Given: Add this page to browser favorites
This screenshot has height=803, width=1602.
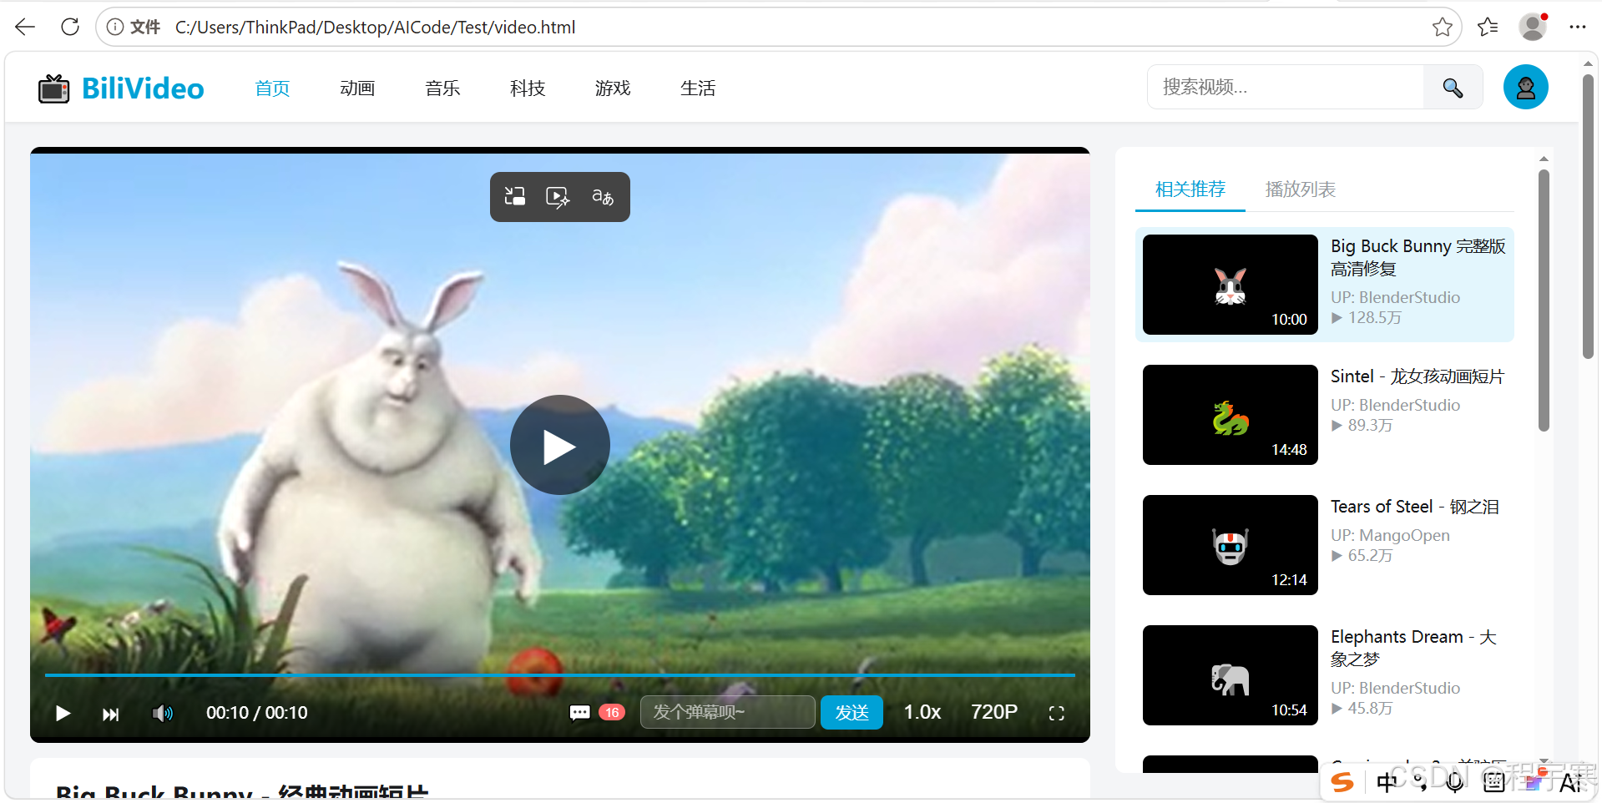Looking at the screenshot, I should point(1442,28).
